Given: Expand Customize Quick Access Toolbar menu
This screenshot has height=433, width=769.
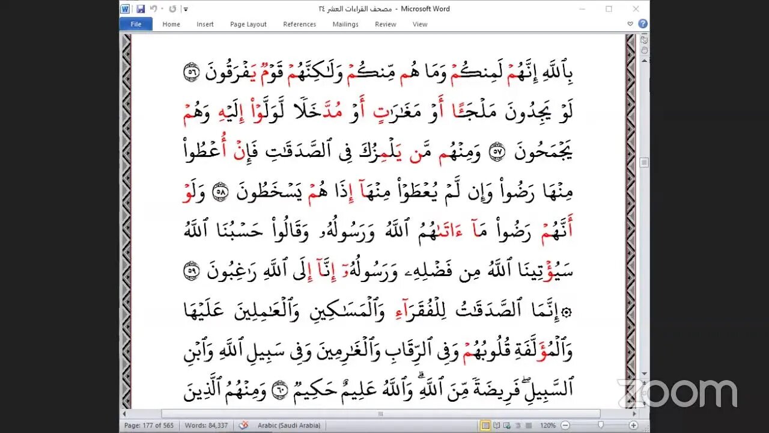Looking at the screenshot, I should tap(186, 9).
